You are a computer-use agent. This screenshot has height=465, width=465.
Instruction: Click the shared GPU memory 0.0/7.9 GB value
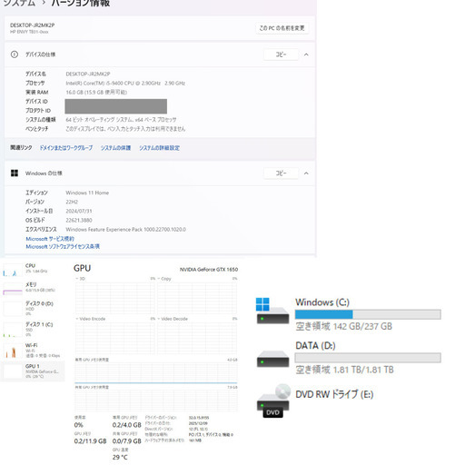point(127,441)
